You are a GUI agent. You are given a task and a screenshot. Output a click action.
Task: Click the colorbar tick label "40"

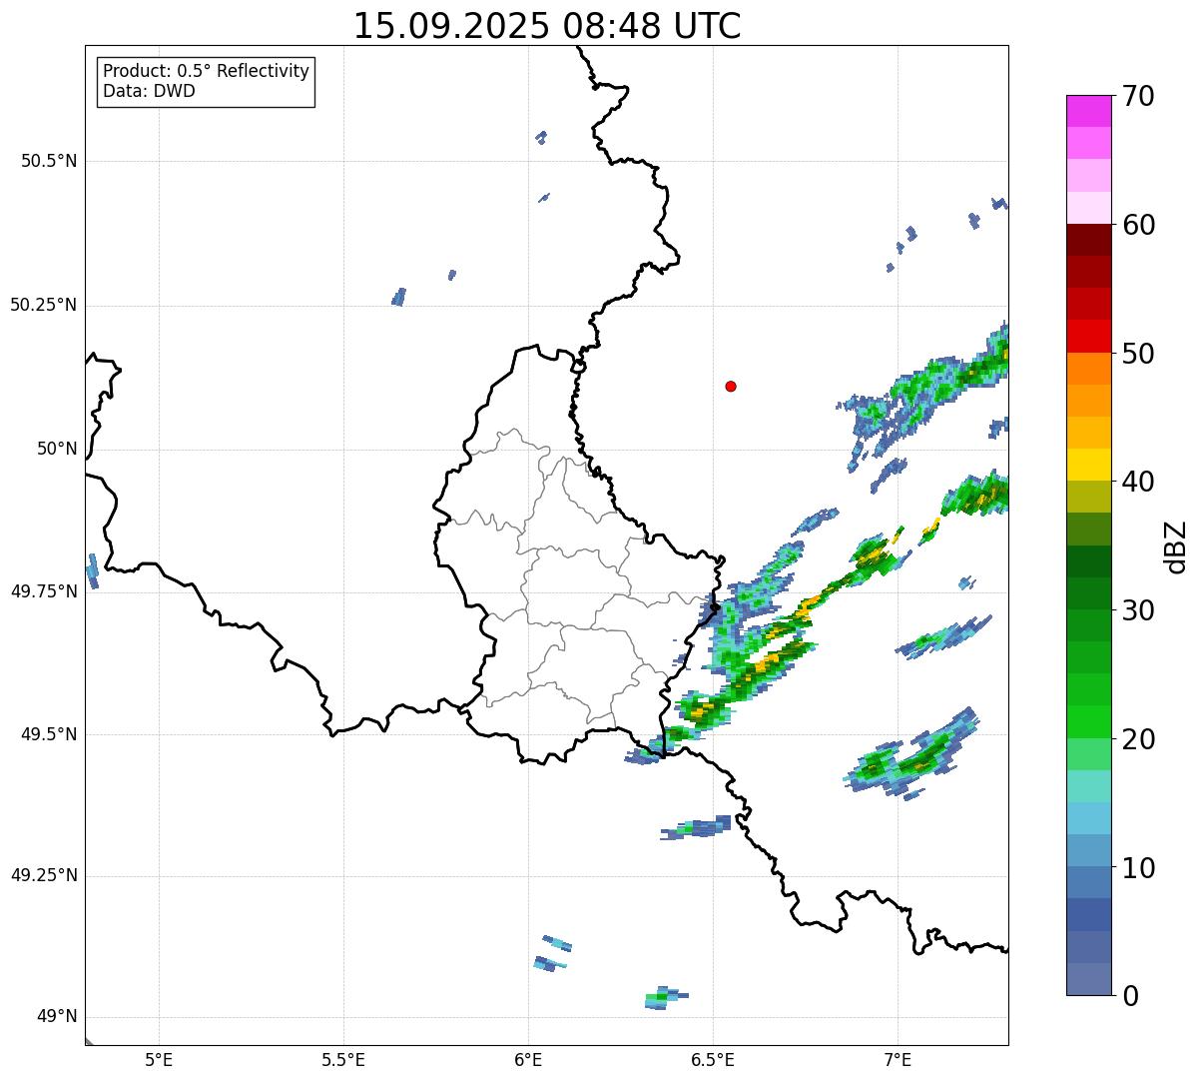tap(1138, 482)
